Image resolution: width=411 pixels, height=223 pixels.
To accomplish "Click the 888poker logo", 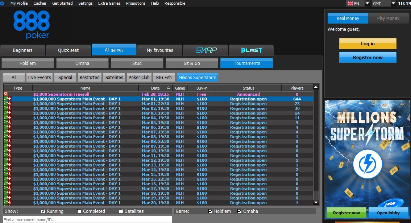I will (x=32, y=25).
